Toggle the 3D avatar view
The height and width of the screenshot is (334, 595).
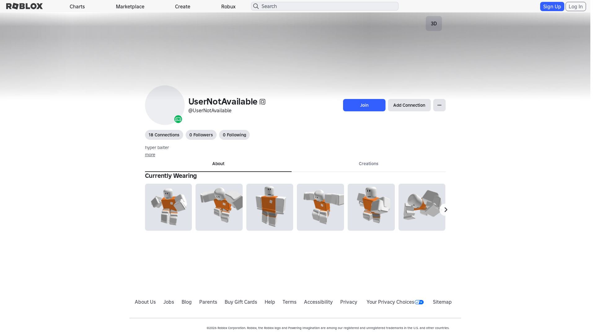[x=434, y=24]
